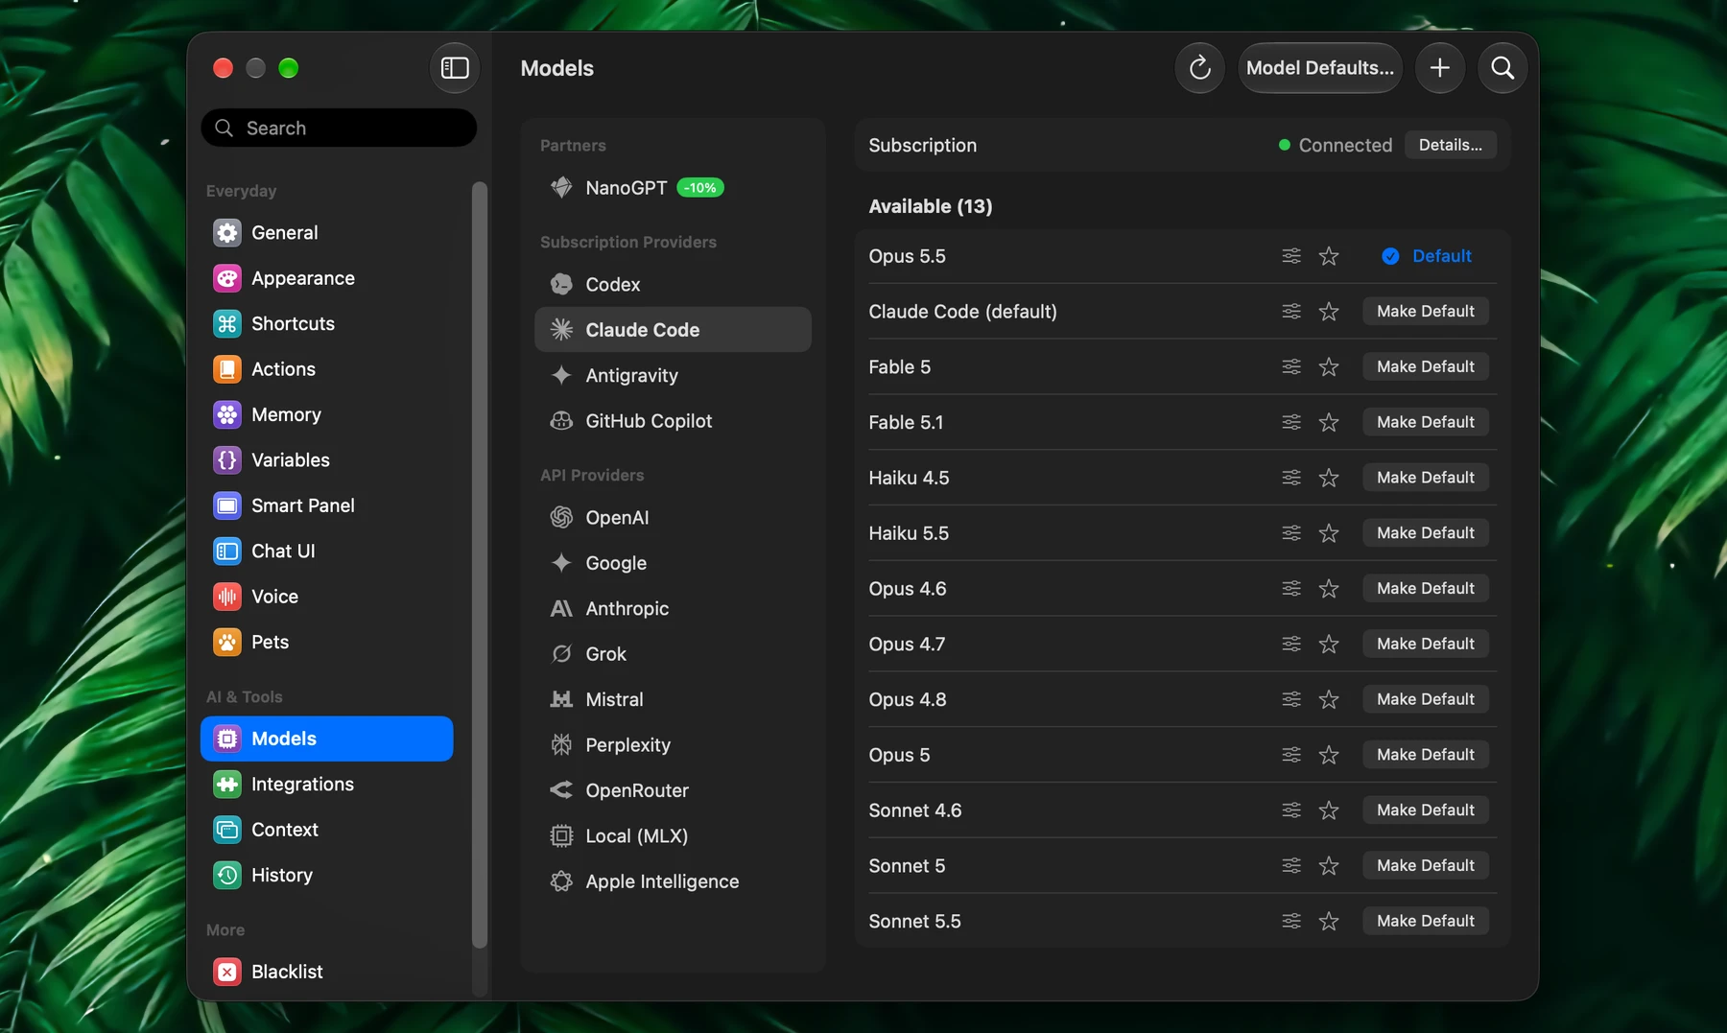
Task: Open settings sliders for Sonnet 5
Action: pyautogui.click(x=1291, y=866)
